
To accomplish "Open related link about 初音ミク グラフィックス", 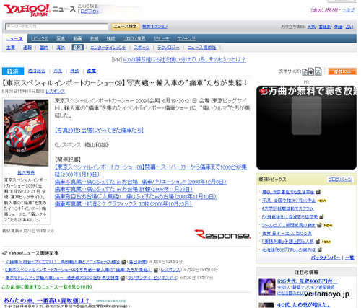I will (123, 204).
